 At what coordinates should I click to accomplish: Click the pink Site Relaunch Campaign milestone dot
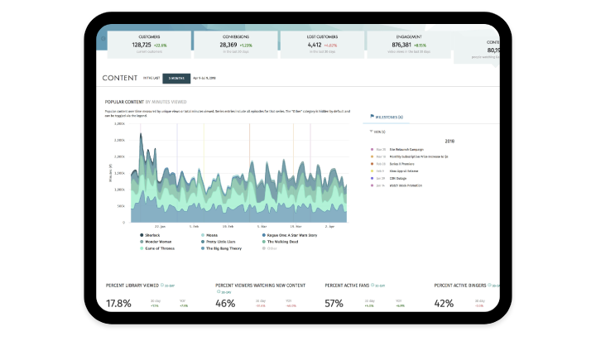pos(372,150)
